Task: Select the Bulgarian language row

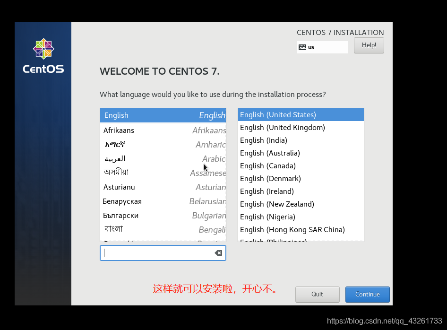Action: pos(163,216)
